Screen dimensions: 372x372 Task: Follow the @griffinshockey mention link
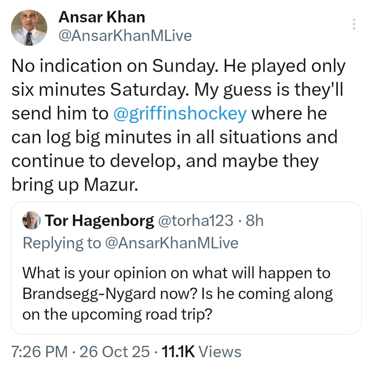click(180, 114)
